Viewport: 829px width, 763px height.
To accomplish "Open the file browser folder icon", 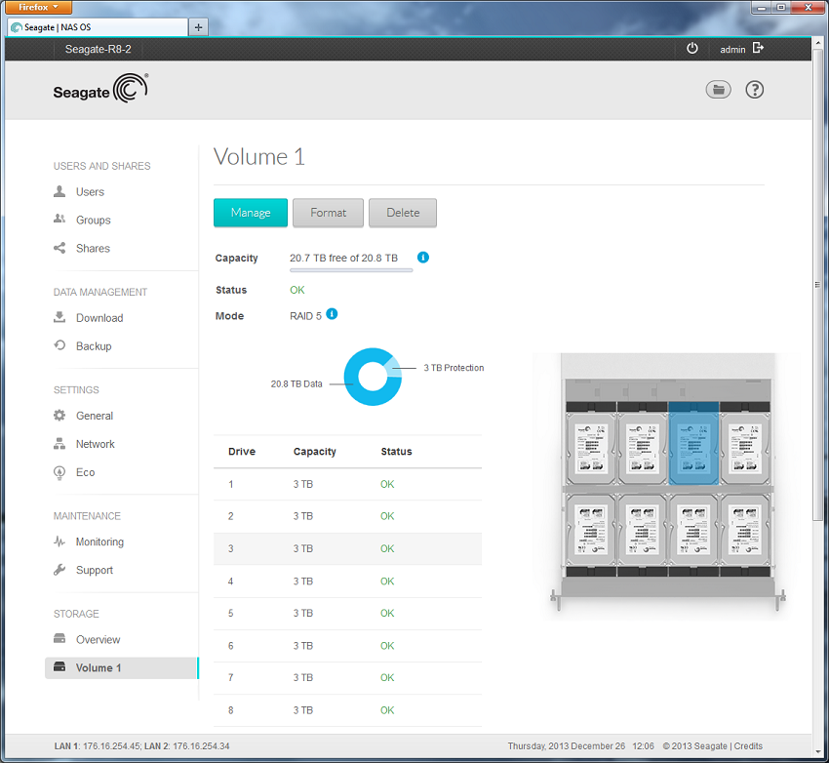I will point(719,90).
